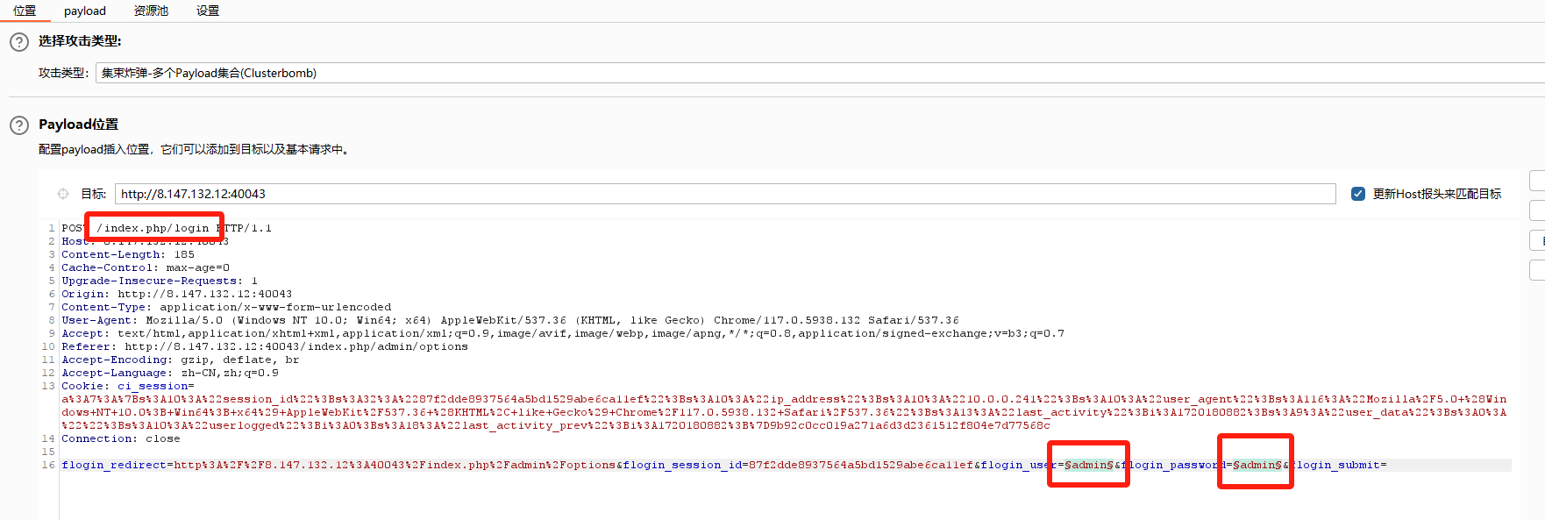Open the 资源池 tab
The image size is (1545, 520).
tap(151, 11)
